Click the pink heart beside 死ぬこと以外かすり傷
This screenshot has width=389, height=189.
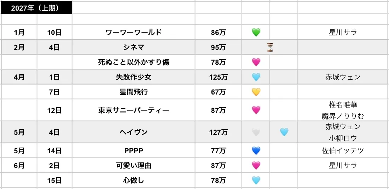[256, 62]
